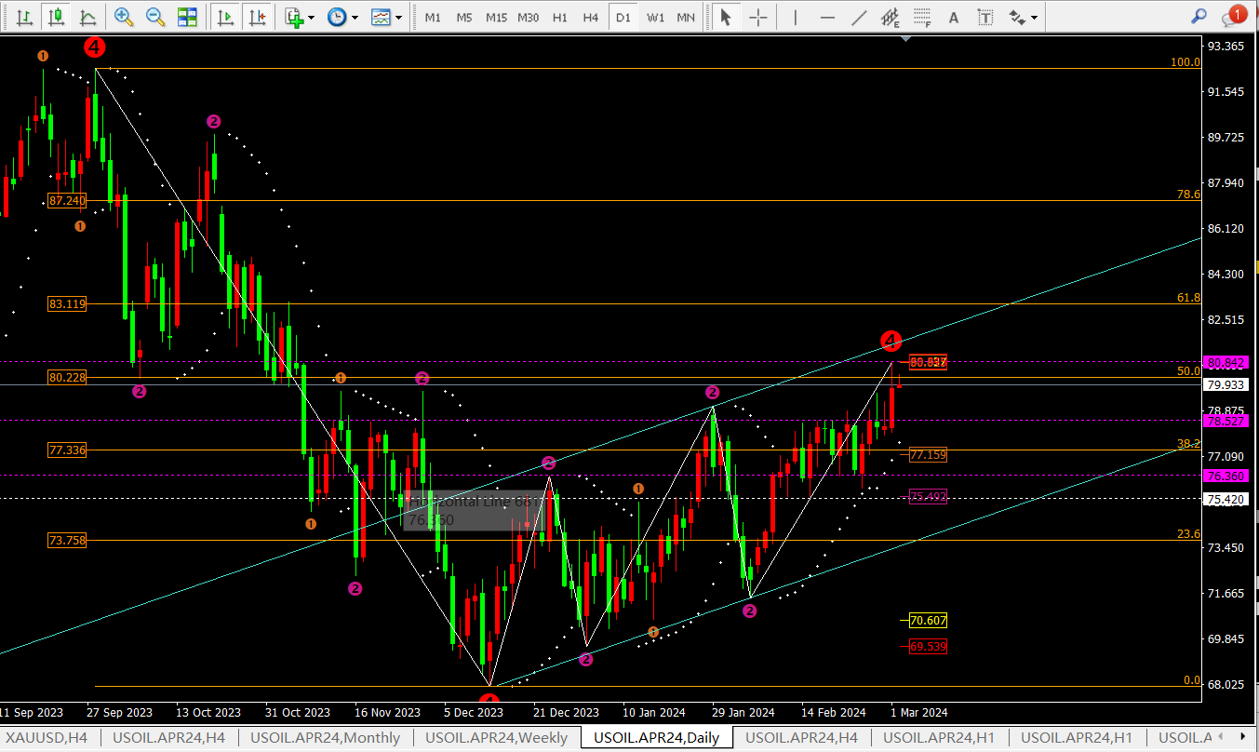Switch chart to bar chart type
The image size is (1259, 752).
[24, 17]
